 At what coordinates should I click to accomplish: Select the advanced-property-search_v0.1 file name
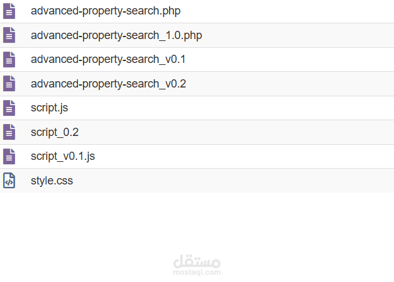pos(108,59)
